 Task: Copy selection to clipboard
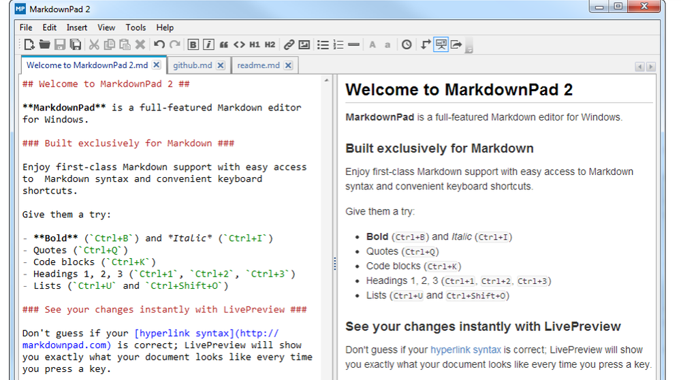pyautogui.click(x=110, y=44)
